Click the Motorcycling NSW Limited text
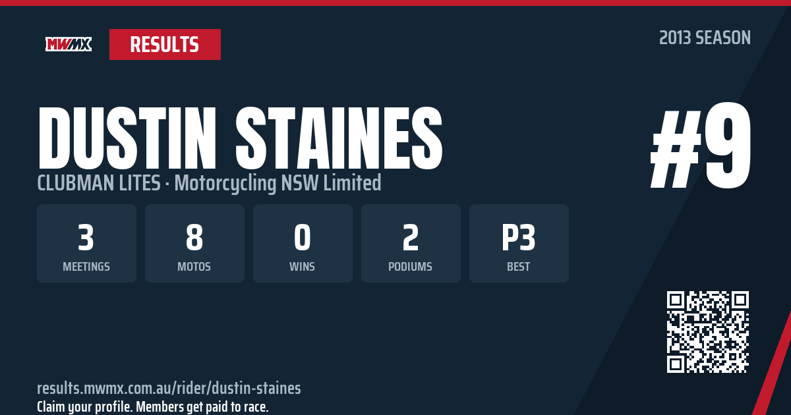 coord(278,183)
